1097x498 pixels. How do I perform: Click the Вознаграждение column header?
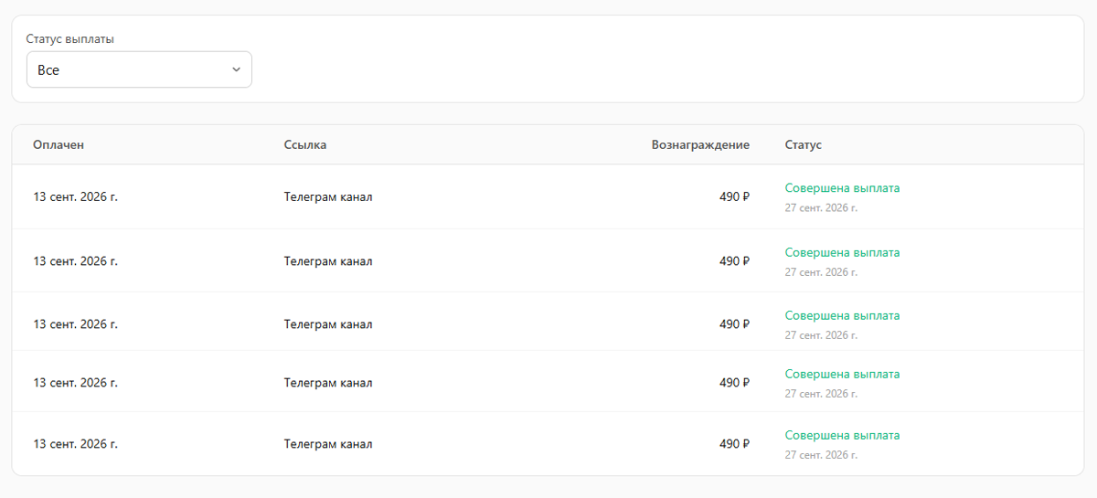click(700, 144)
